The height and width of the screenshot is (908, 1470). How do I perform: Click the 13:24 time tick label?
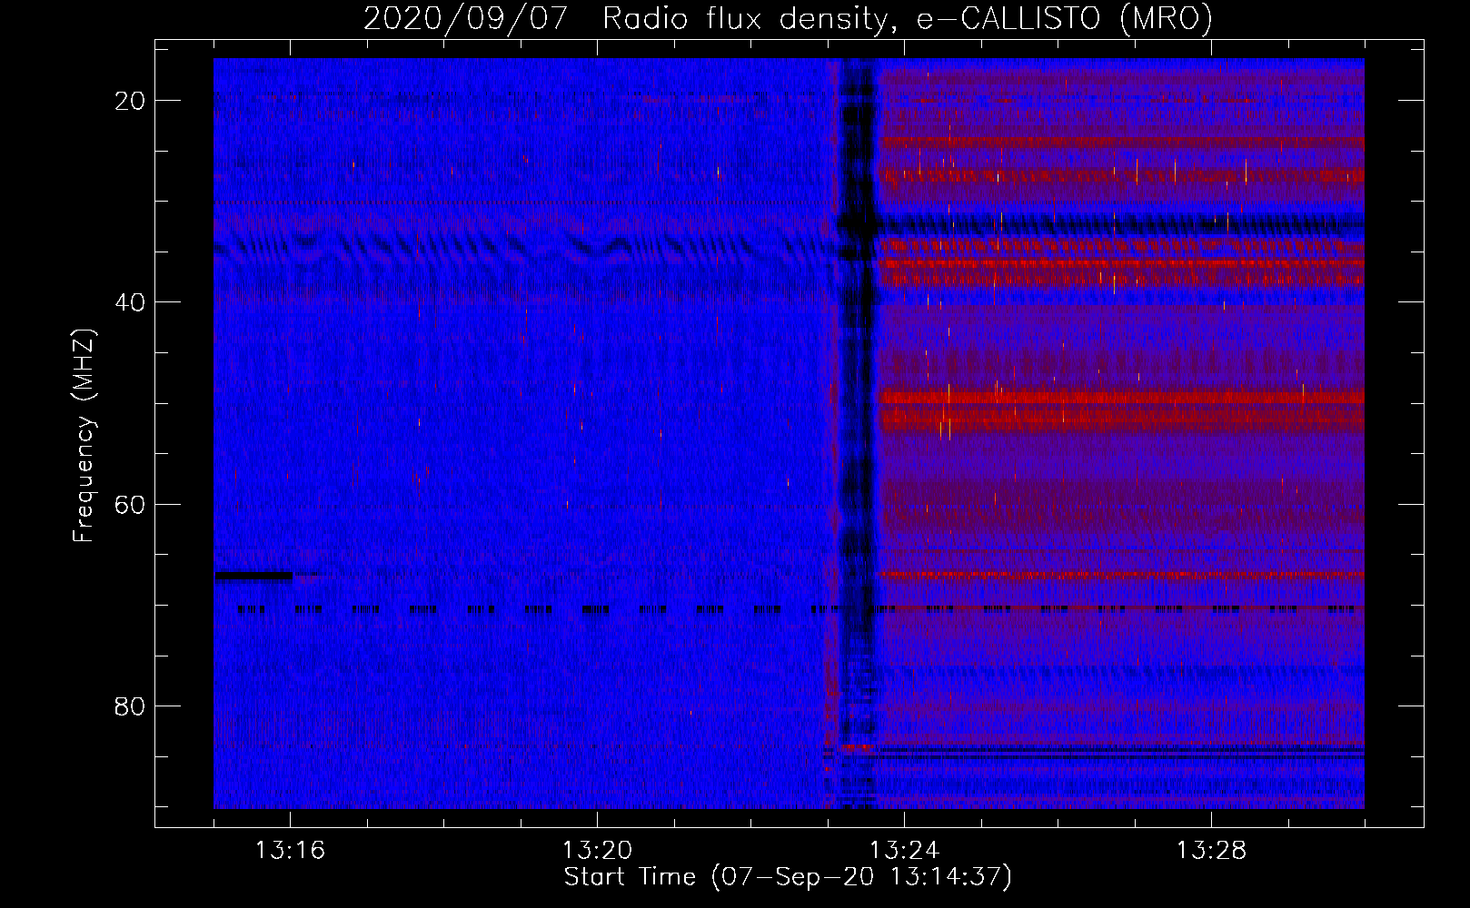(904, 851)
